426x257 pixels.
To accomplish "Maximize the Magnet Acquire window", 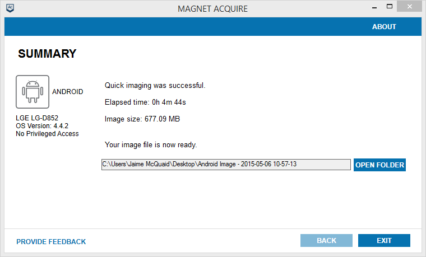I will click(390, 7).
